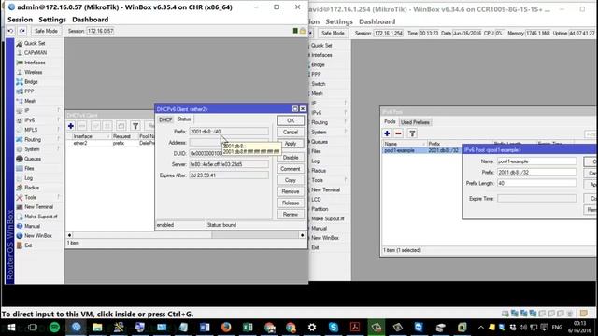Toggle Safe Mode in the left WinBox window
The width and height of the screenshot is (598, 336).
46,31
